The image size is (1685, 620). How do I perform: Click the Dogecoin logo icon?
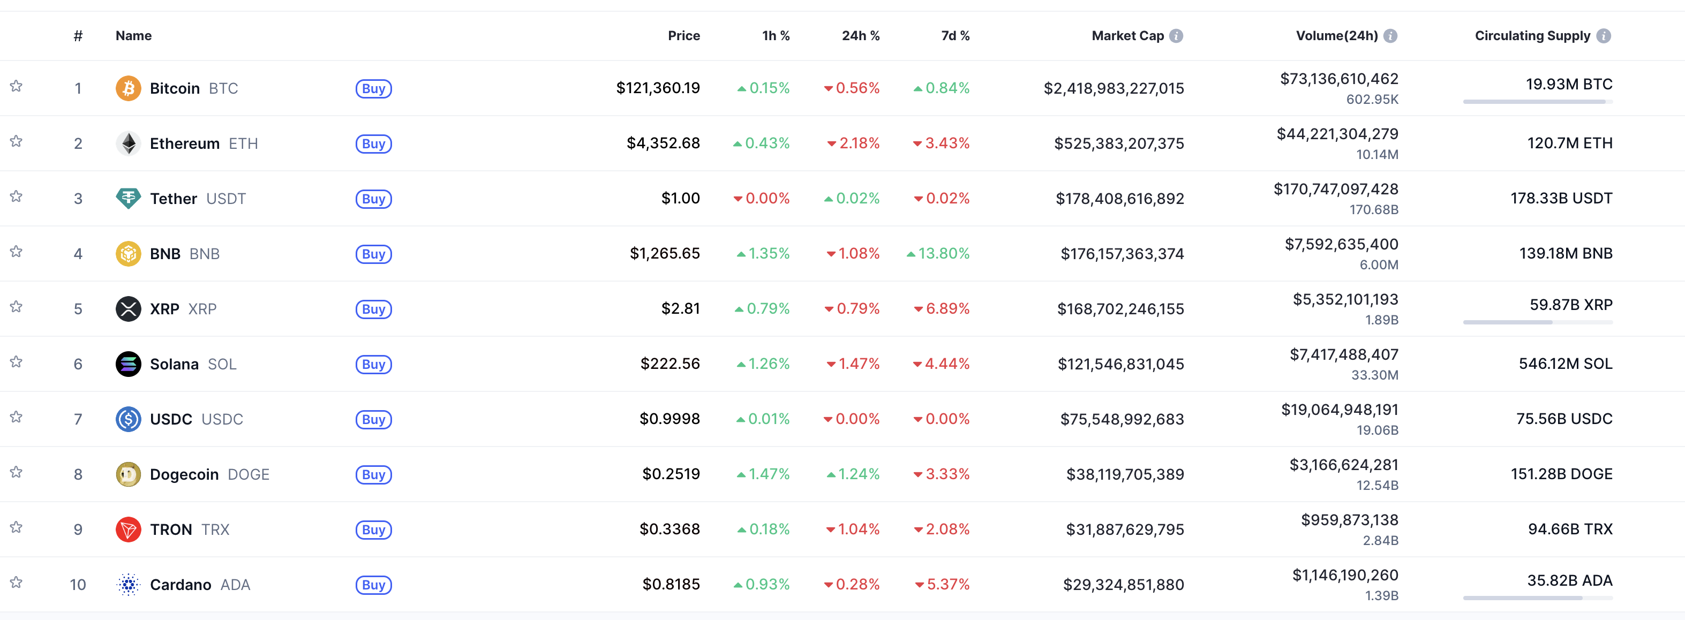[x=128, y=474]
